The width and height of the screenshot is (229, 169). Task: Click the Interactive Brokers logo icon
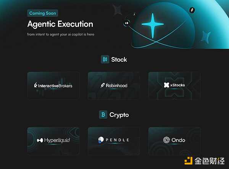coord(35,85)
